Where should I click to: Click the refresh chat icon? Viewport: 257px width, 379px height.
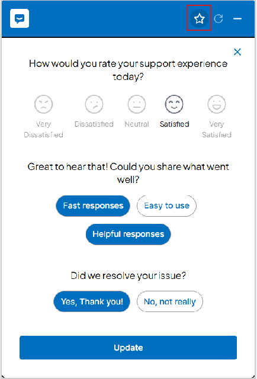tap(219, 18)
